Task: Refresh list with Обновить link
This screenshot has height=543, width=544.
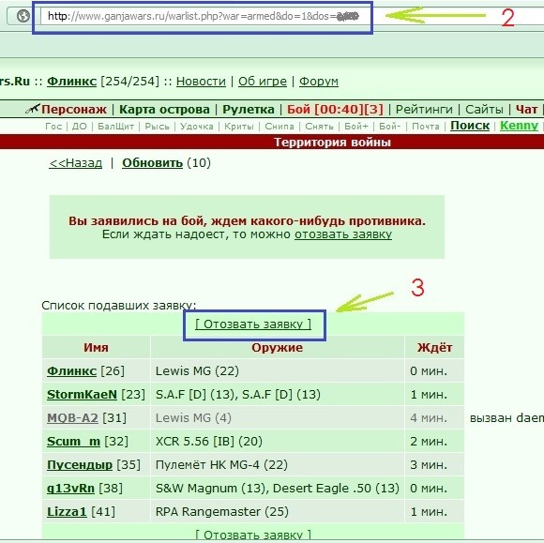Action: [152, 163]
